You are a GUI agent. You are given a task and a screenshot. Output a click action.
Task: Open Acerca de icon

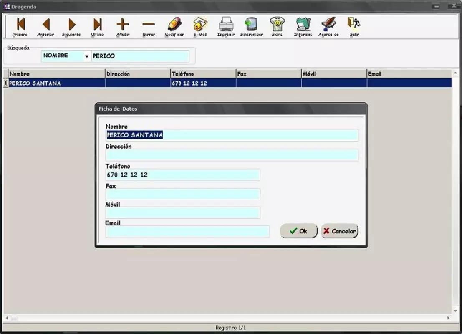click(328, 27)
